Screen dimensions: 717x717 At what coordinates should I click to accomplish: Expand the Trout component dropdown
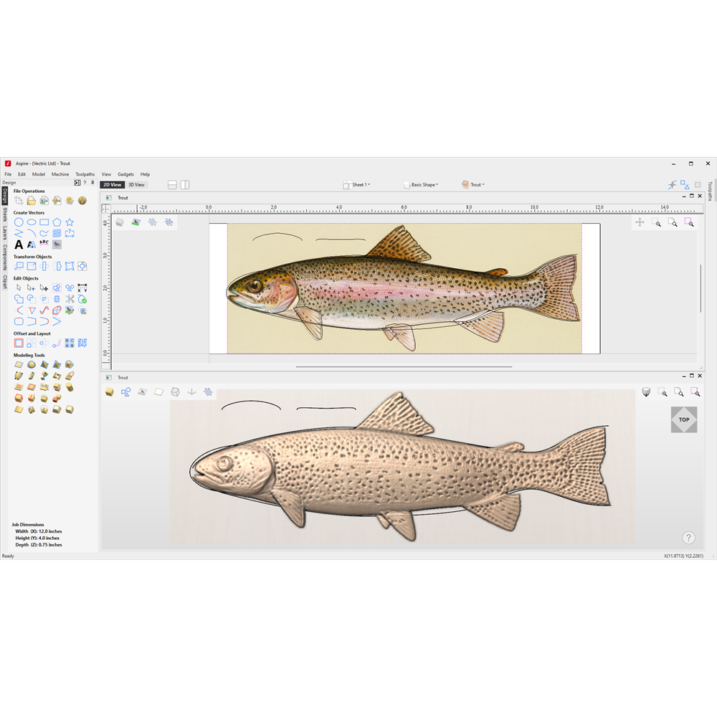pyautogui.click(x=473, y=185)
